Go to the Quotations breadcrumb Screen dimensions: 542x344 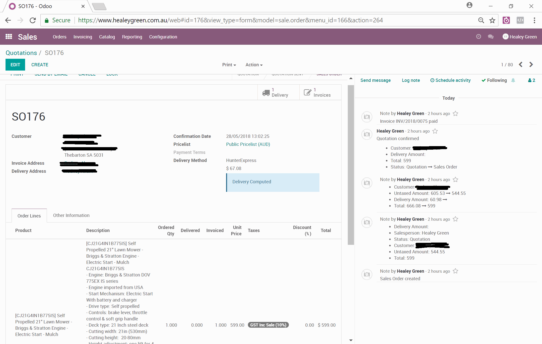tap(21, 53)
